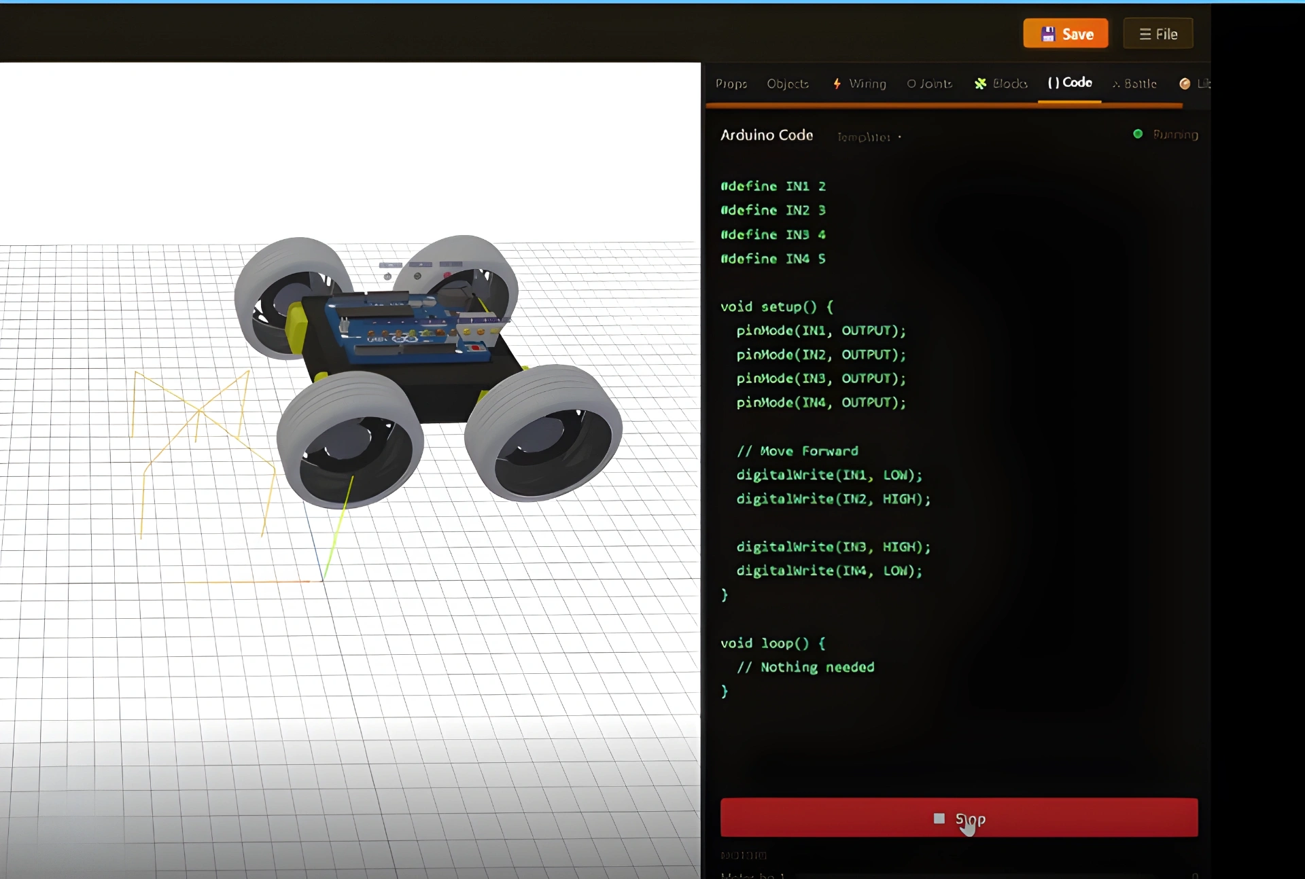The image size is (1305, 879).
Task: Click the lightning bolt Wiring icon
Action: pos(837,84)
